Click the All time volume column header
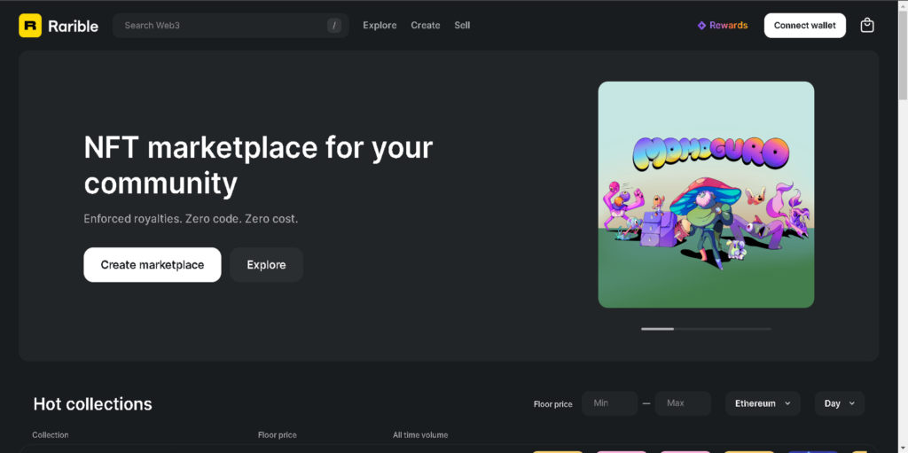The height and width of the screenshot is (453, 908). [420, 435]
